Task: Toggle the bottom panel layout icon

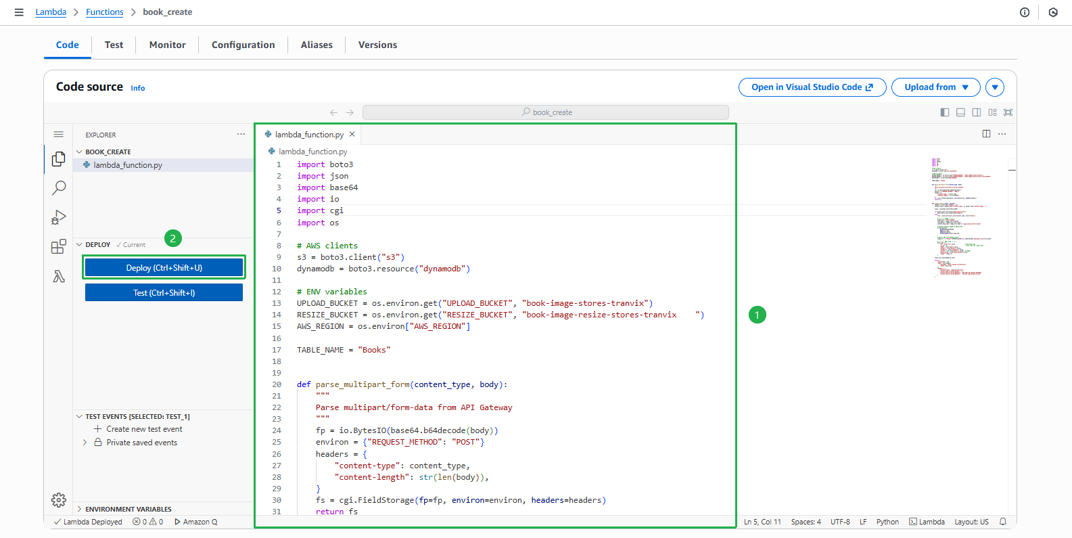Action: click(x=960, y=112)
